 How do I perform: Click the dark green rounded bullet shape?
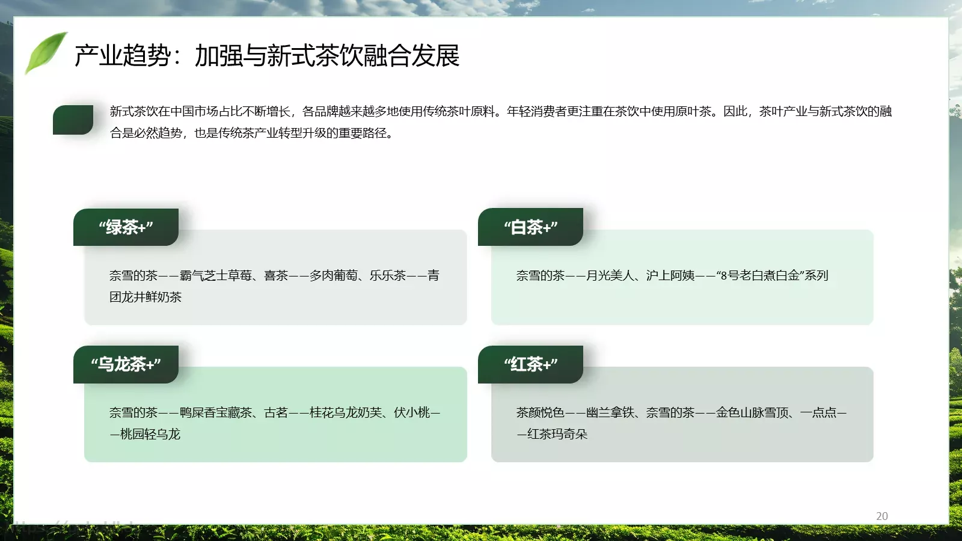[73, 120]
